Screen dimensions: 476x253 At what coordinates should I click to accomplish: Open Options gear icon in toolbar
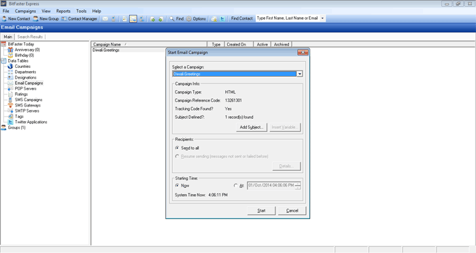pos(189,19)
